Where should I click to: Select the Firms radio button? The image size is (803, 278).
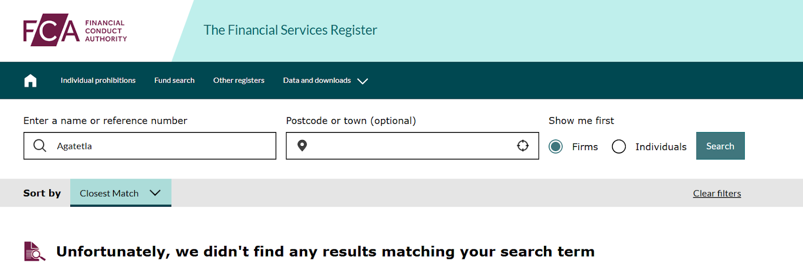556,147
